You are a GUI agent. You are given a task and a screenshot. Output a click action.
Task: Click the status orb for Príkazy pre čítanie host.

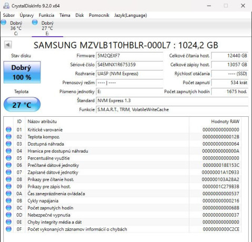pyautogui.click(x=8, y=179)
